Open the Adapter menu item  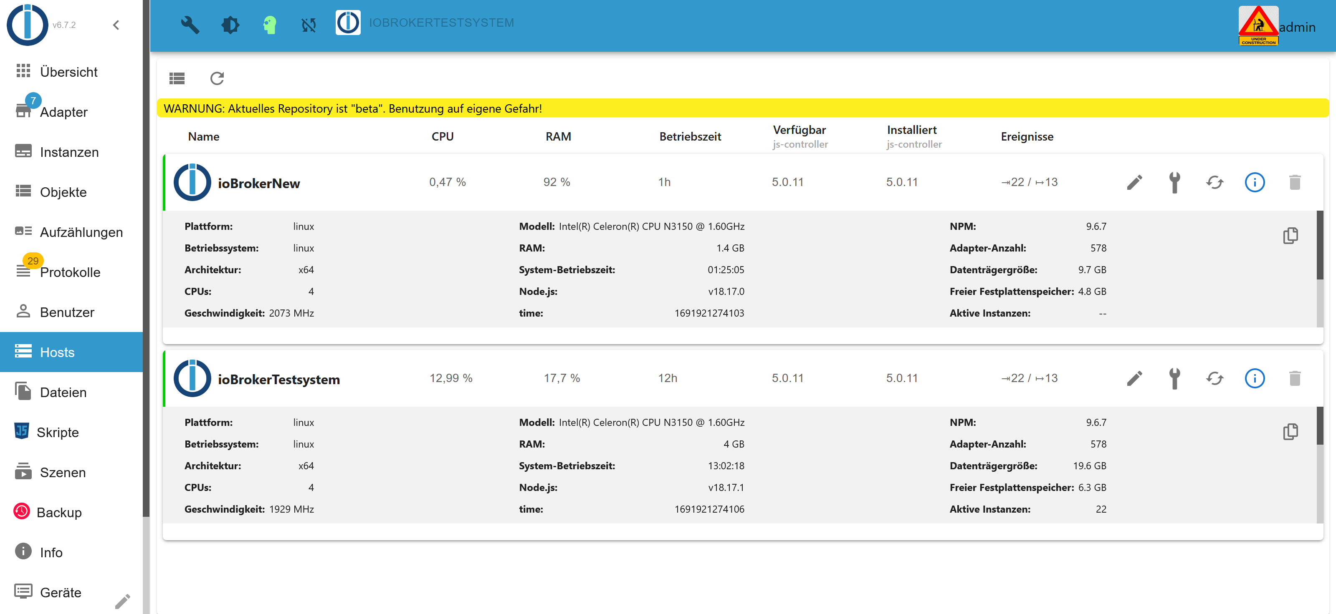(x=63, y=112)
